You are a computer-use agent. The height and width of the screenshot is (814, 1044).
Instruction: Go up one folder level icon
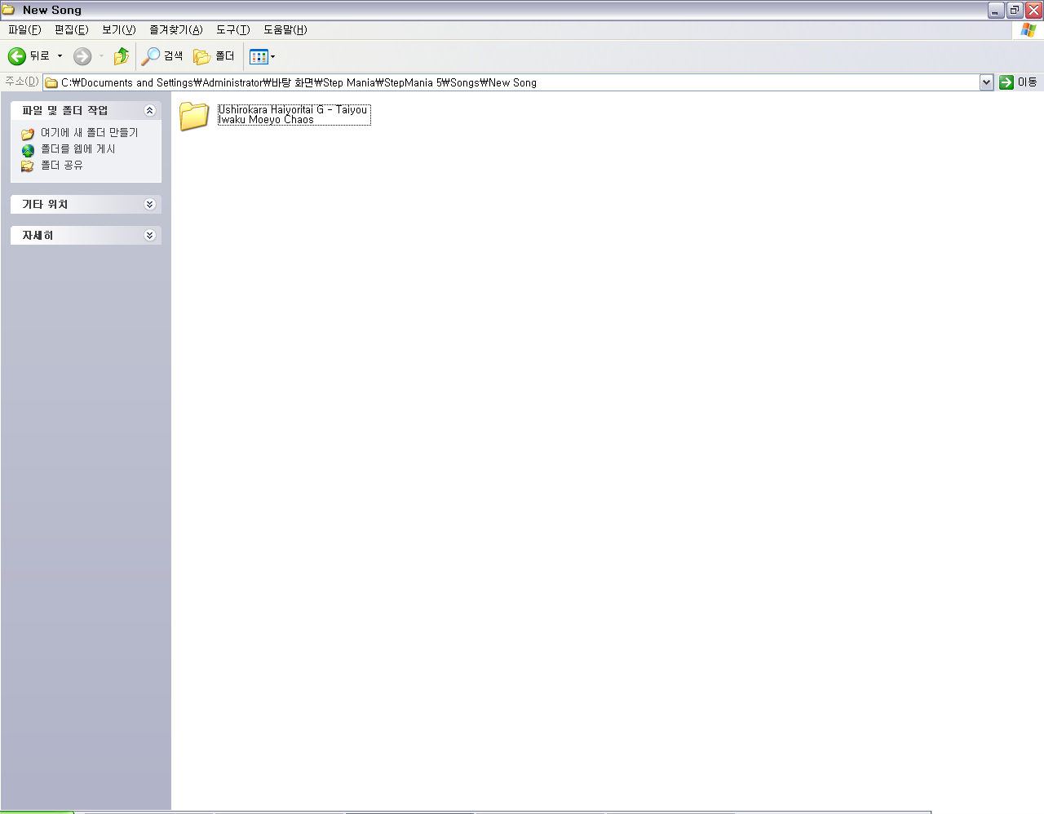(x=122, y=55)
